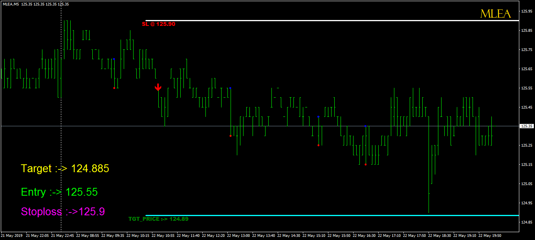Select the green 'Entry :-> 125.55' text

point(59,192)
